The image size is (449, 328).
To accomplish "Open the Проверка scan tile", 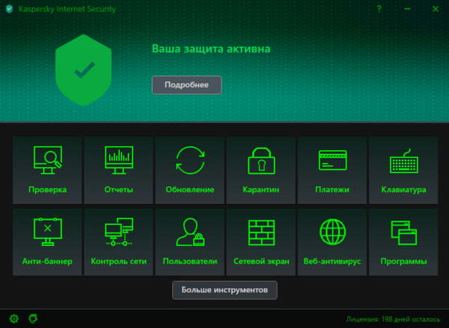I will tap(47, 170).
